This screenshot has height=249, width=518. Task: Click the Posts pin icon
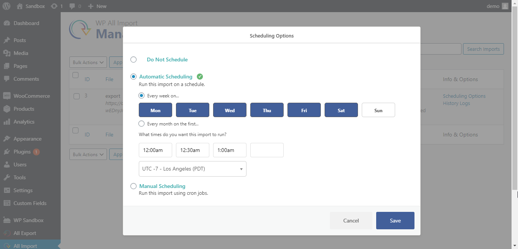[x=7, y=40]
